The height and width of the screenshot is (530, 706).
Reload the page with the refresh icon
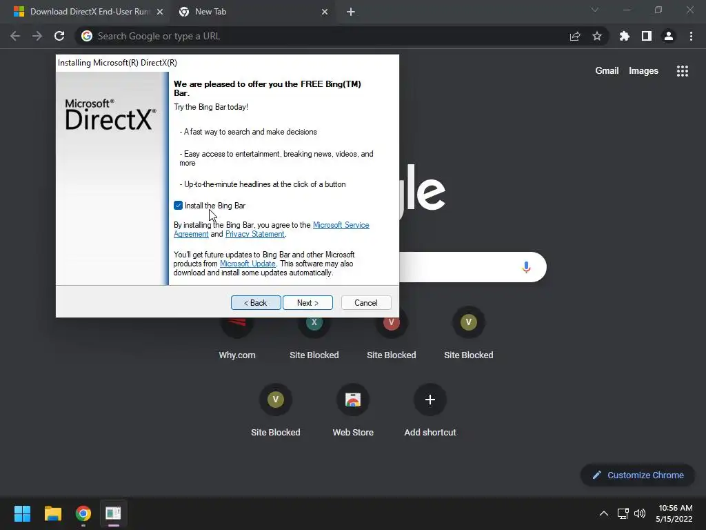[59, 36]
